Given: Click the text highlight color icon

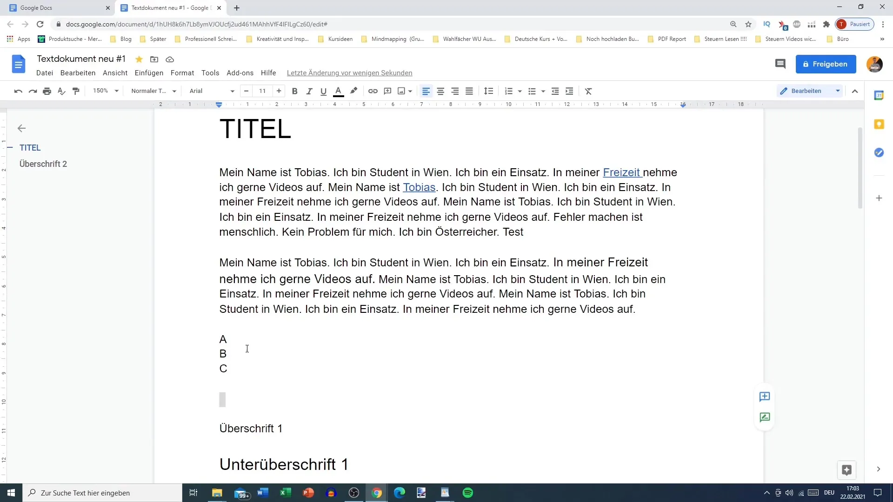Looking at the screenshot, I should (353, 91).
